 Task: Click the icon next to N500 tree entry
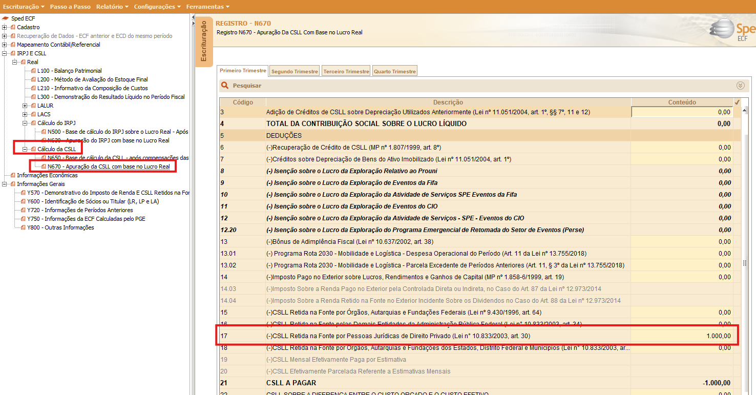pos(44,132)
